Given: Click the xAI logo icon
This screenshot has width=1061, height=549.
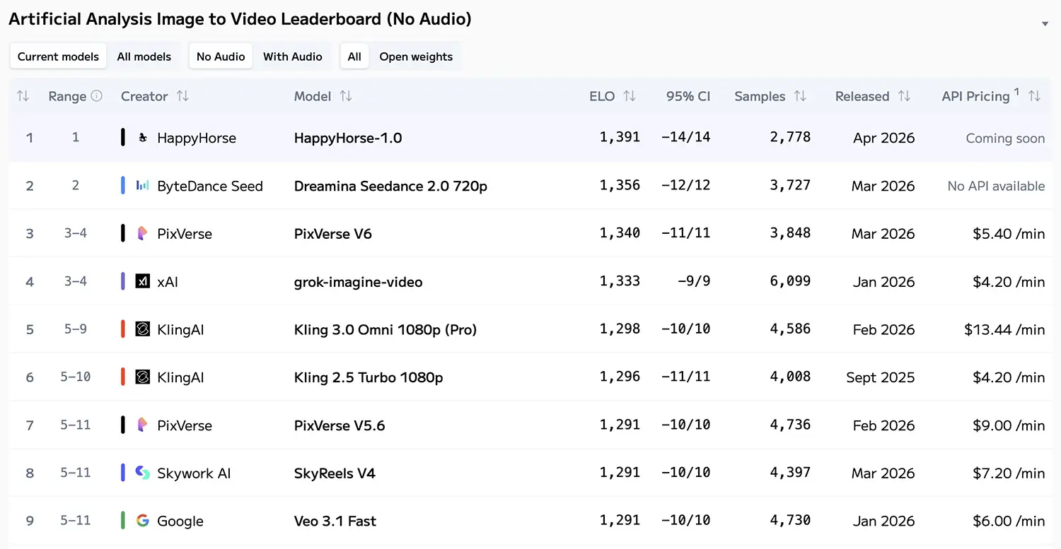Looking at the screenshot, I should (143, 281).
